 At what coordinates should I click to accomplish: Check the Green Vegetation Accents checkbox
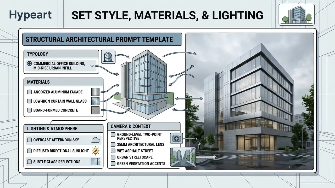coord(113,164)
